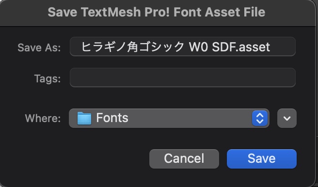Cancel the font asset save dialog
This screenshot has width=318, height=187.
[184, 159]
